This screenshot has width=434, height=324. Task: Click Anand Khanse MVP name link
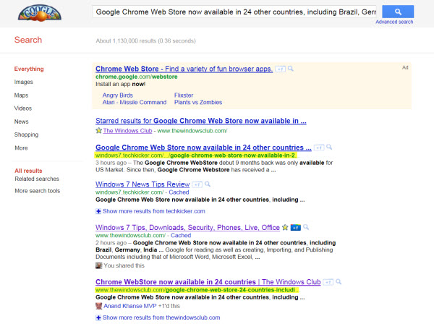[x=130, y=306]
